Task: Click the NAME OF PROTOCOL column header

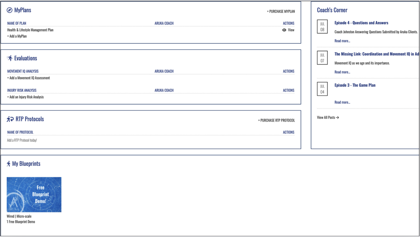Action: click(20, 132)
